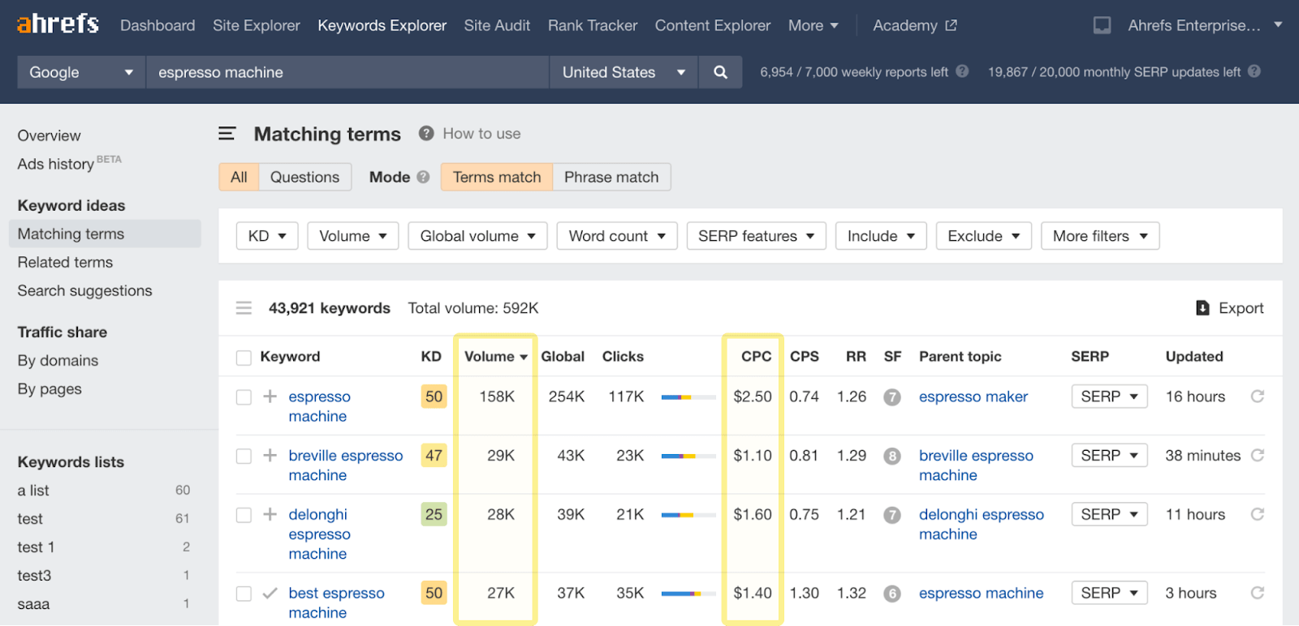Open the KD filter dropdown
1299x626 pixels.
(x=267, y=236)
